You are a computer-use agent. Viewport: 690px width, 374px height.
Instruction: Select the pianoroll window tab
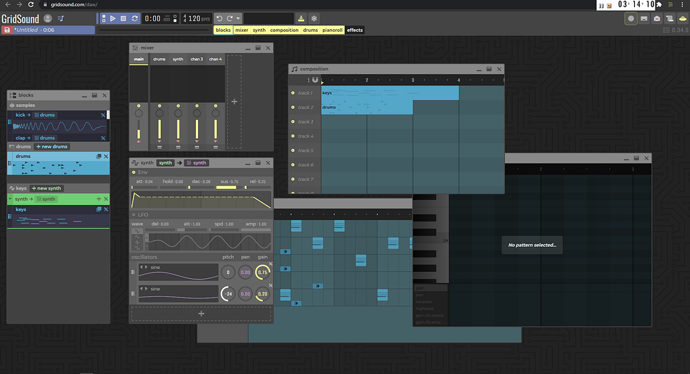[x=332, y=30]
